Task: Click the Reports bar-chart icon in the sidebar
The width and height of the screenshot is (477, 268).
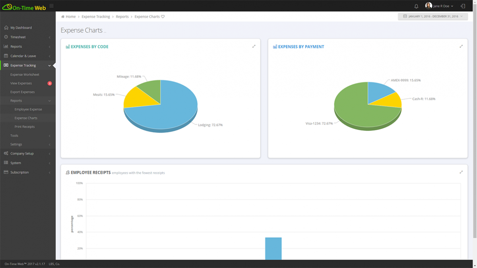Action: pos(6,46)
